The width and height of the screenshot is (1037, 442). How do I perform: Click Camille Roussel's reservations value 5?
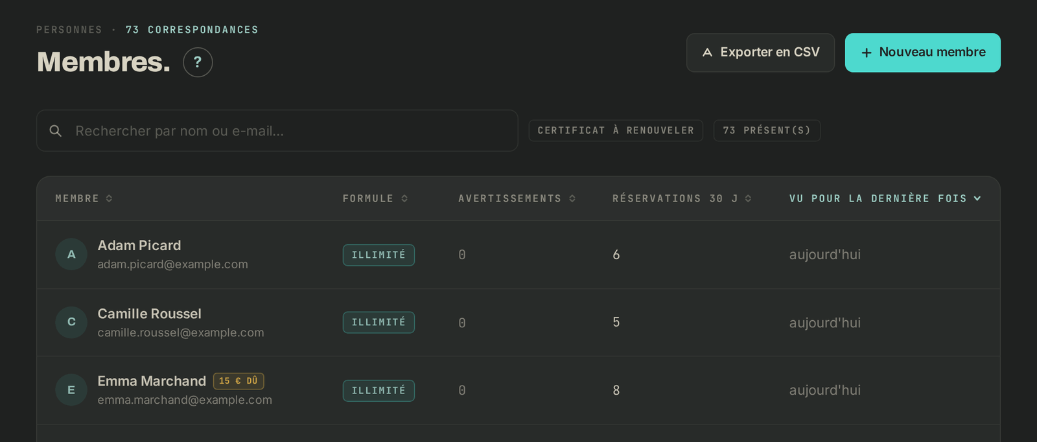click(616, 322)
